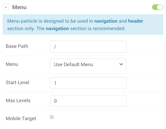Image resolution: width=166 pixels, height=129 pixels.
Task: Open the Use Default Menu dropdown
Action: point(88,64)
